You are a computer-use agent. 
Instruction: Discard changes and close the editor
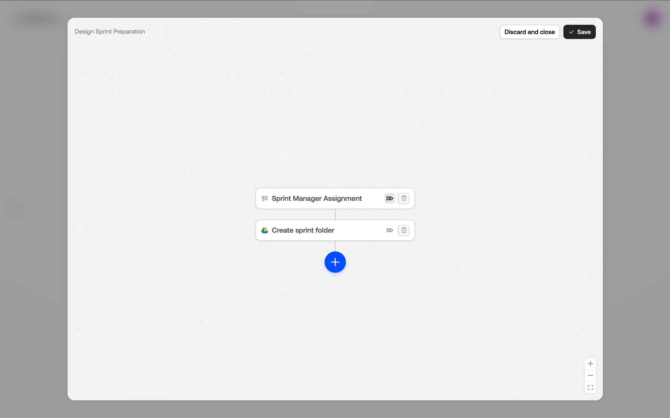(529, 32)
